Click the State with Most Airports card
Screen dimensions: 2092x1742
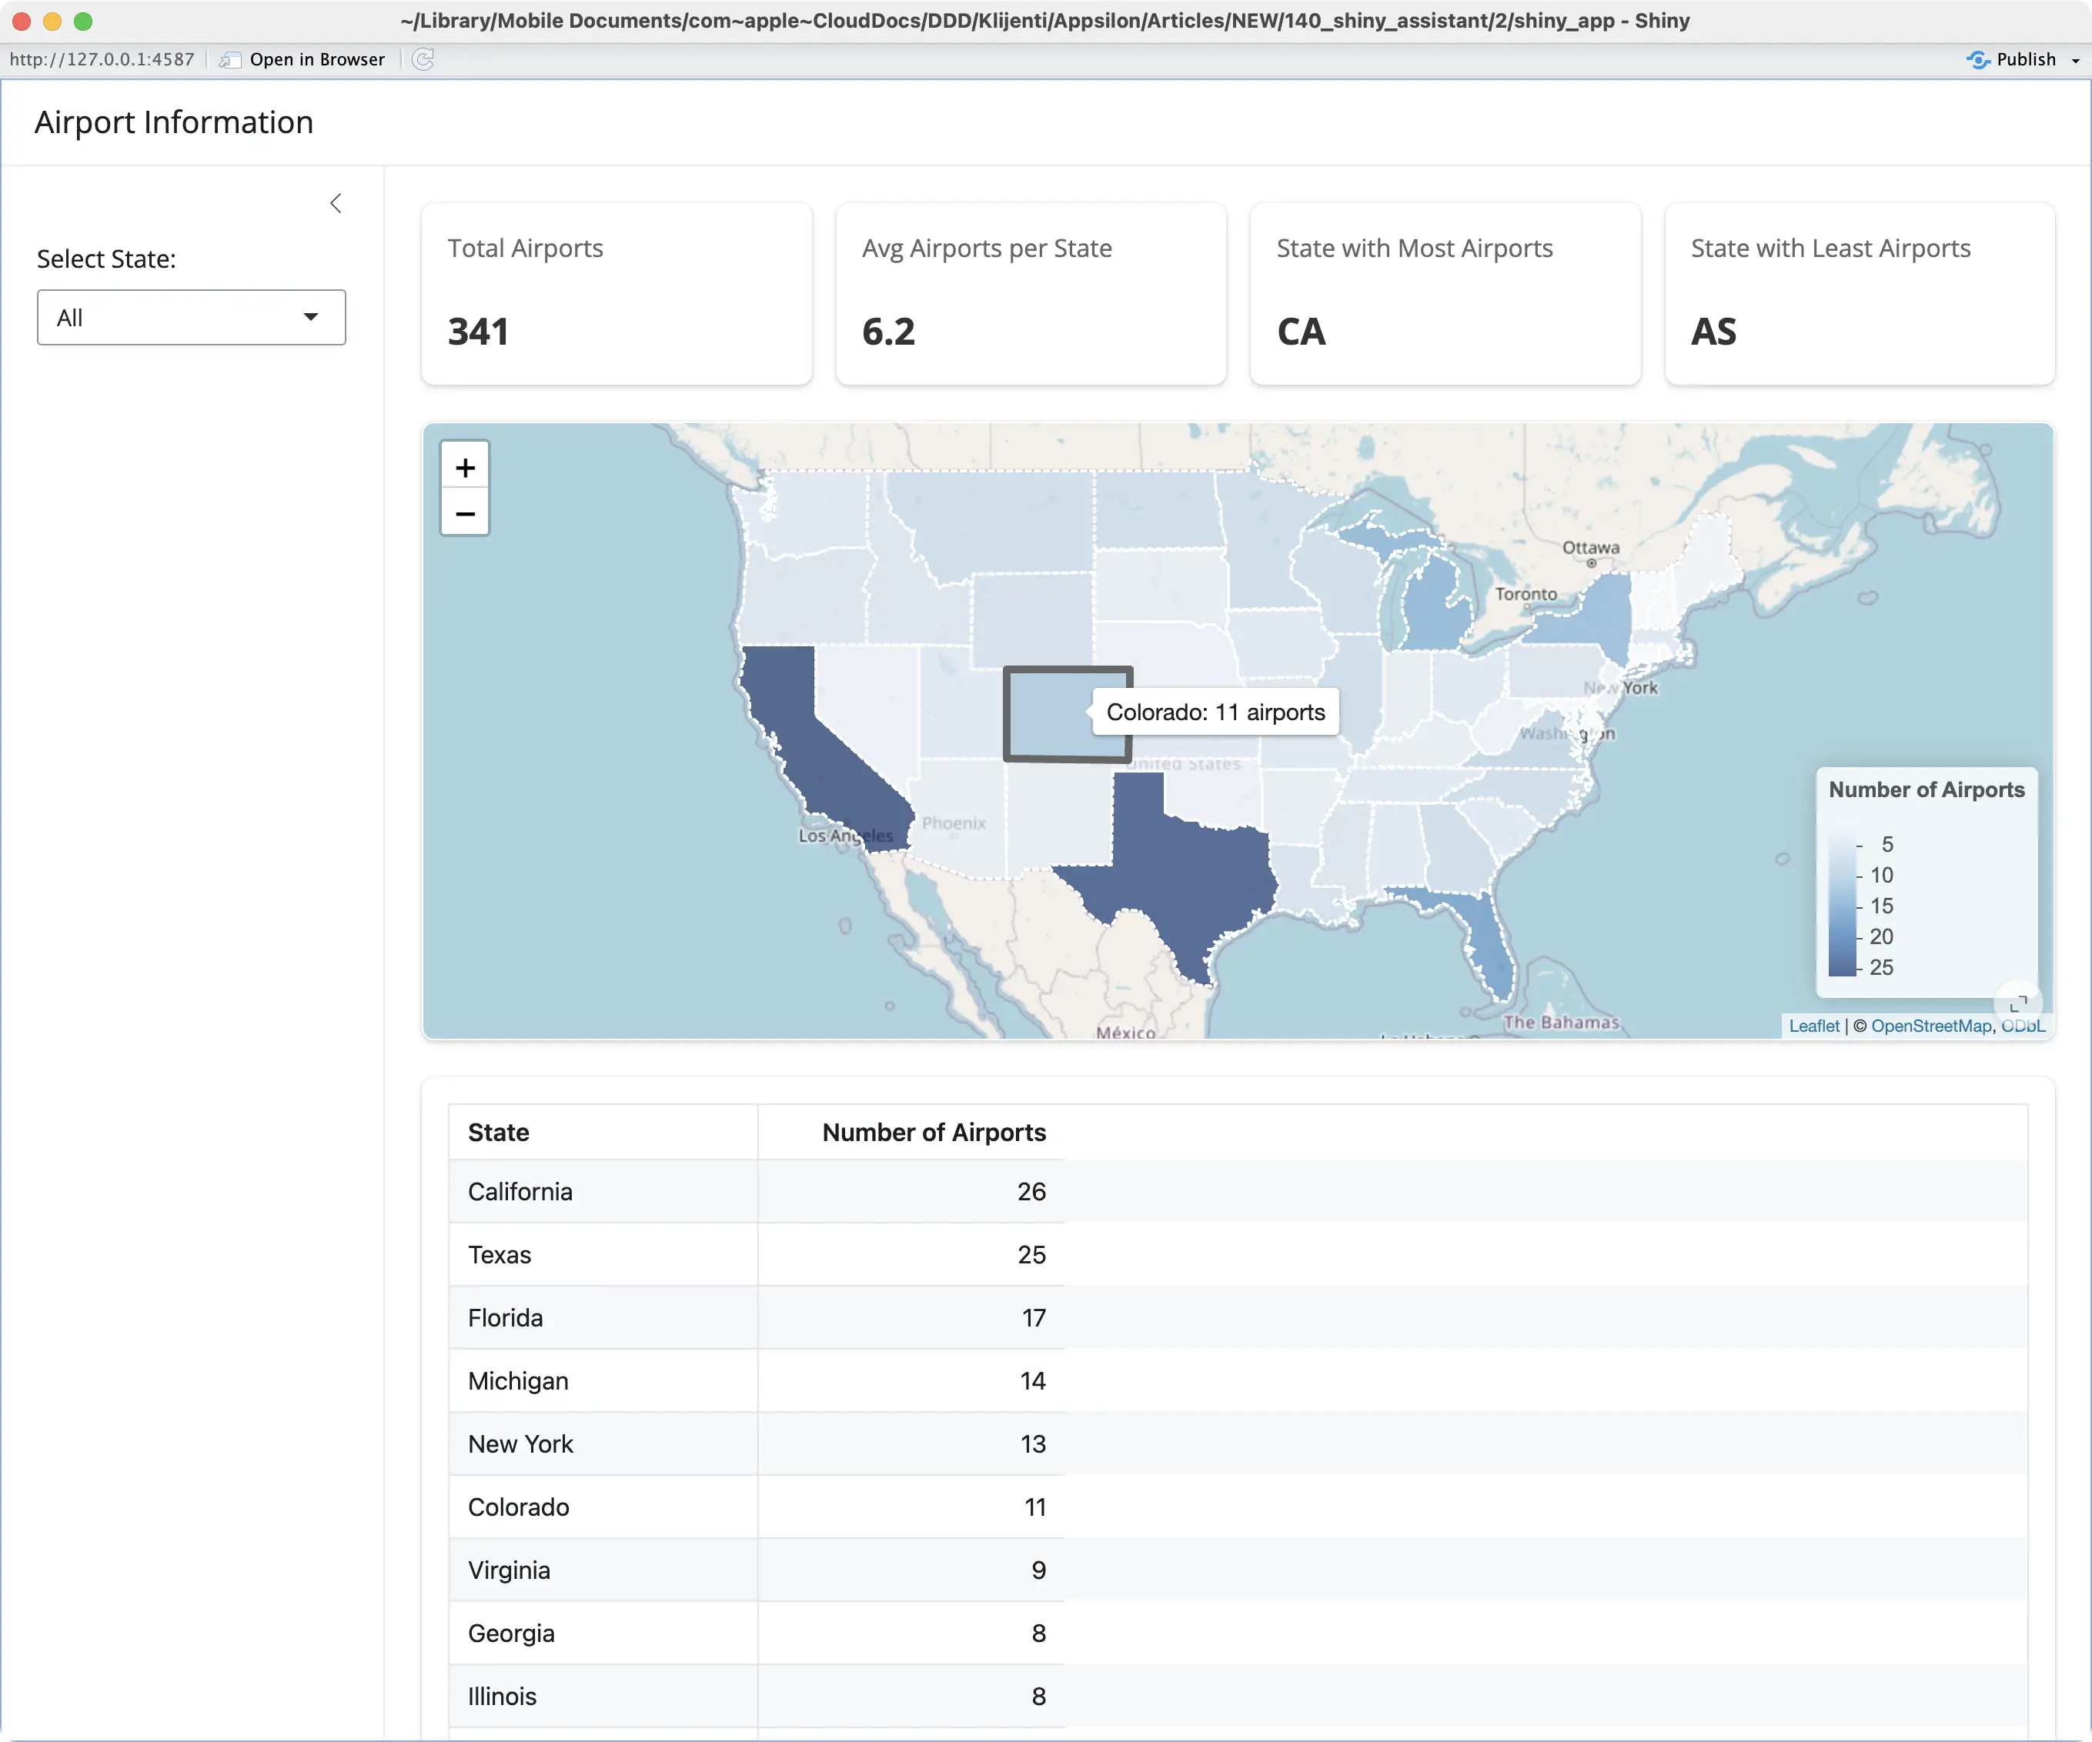(x=1445, y=294)
